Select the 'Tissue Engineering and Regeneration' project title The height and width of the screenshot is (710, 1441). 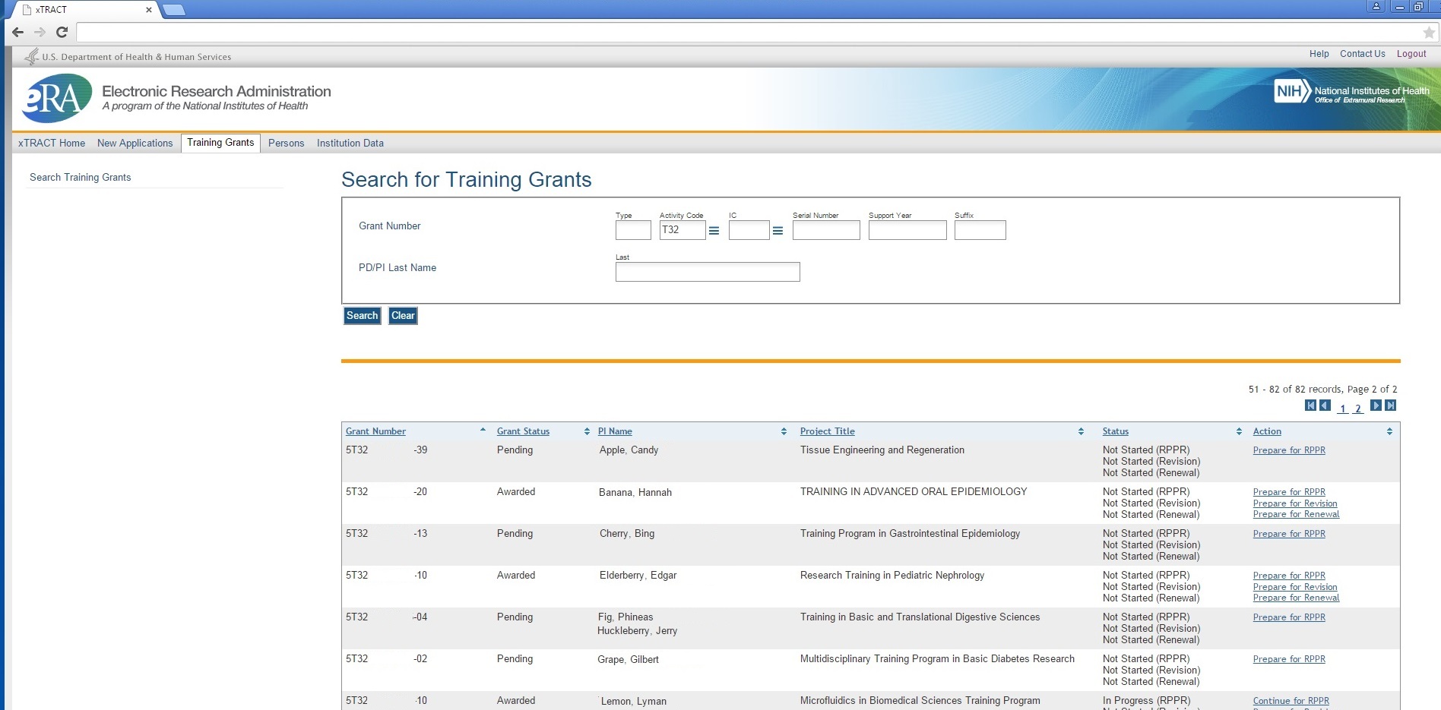(x=882, y=450)
